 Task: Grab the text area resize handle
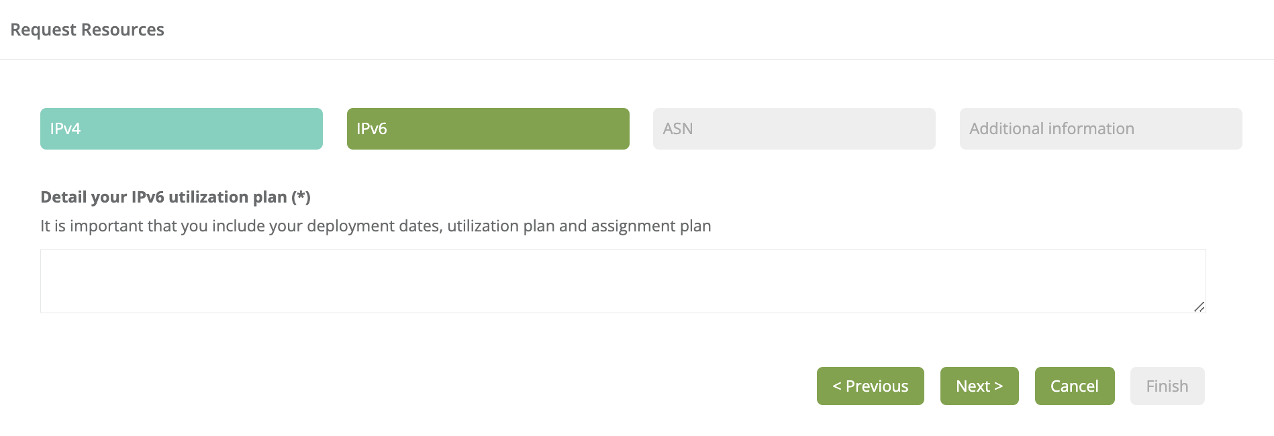1199,307
